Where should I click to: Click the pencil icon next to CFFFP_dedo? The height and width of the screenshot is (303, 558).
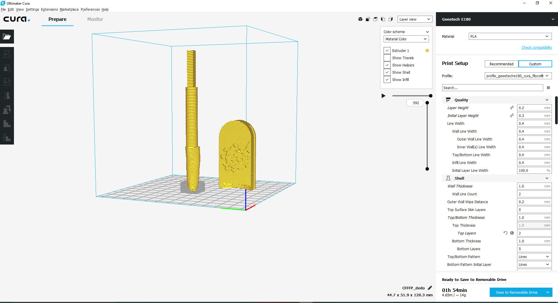[430, 288]
